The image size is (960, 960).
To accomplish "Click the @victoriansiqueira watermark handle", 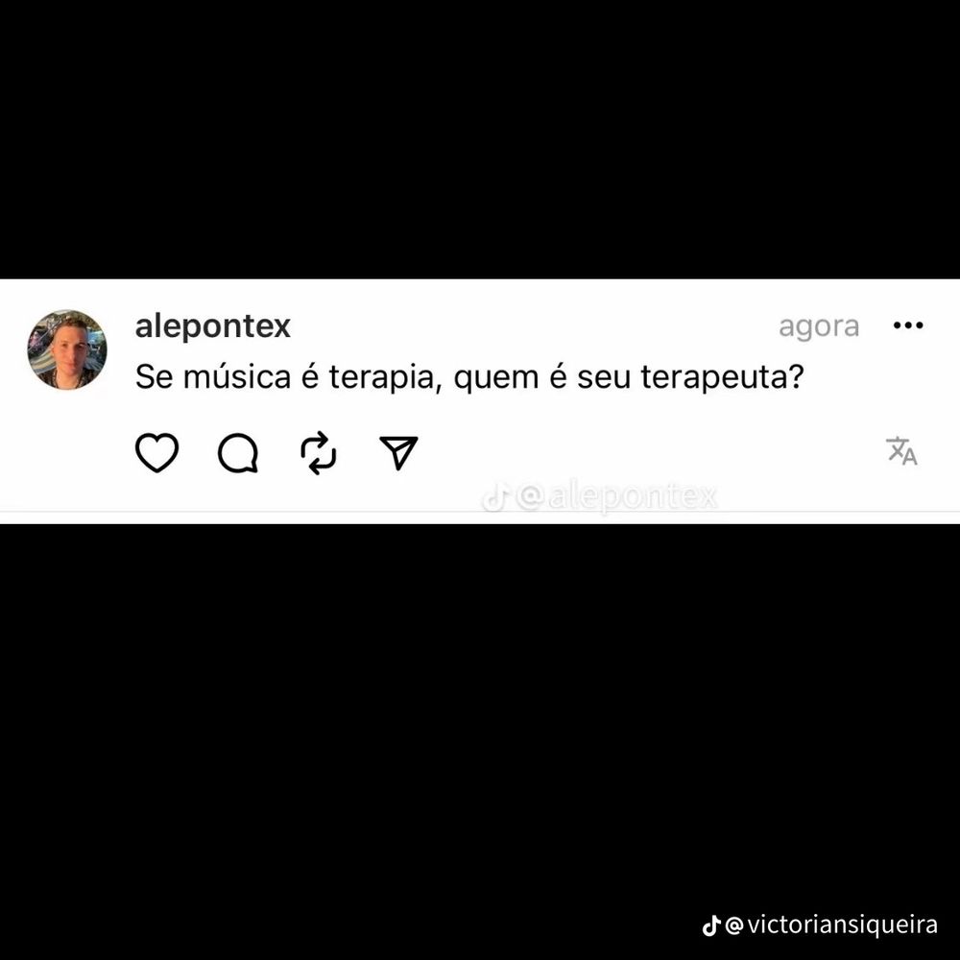I will (x=831, y=924).
